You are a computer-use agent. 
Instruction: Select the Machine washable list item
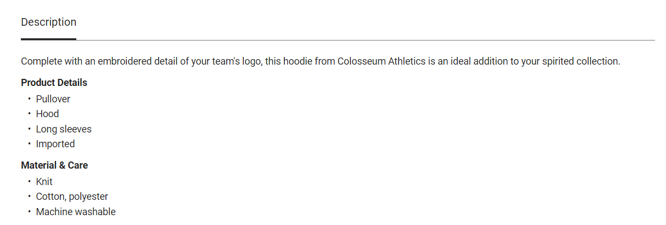[76, 212]
